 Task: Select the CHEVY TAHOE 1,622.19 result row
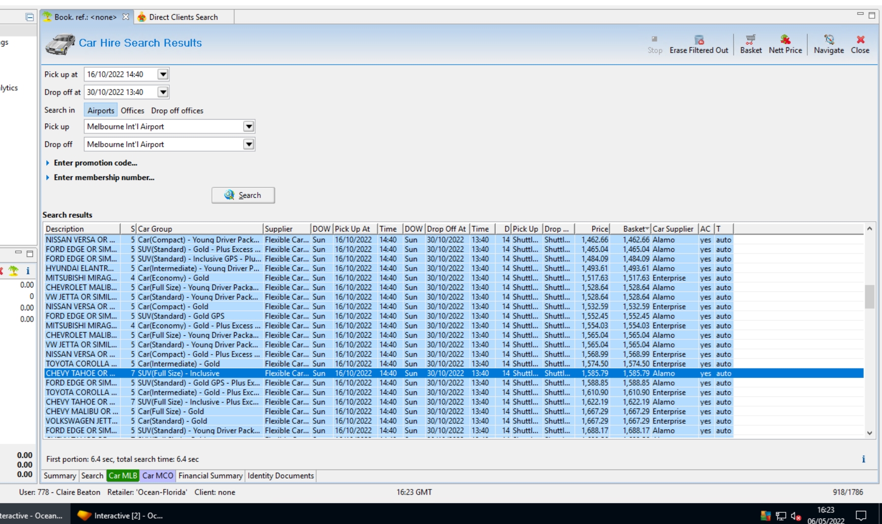click(x=453, y=402)
